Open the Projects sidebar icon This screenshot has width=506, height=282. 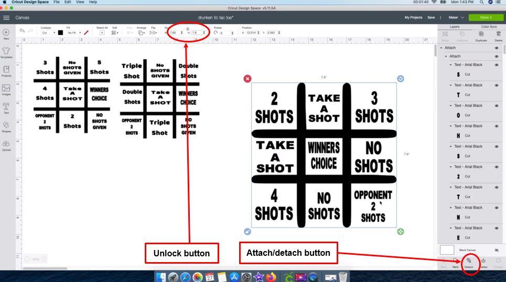click(6, 71)
